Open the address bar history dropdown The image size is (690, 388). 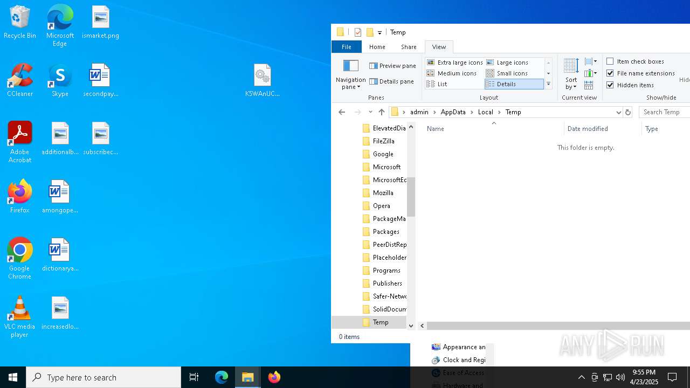click(x=618, y=112)
